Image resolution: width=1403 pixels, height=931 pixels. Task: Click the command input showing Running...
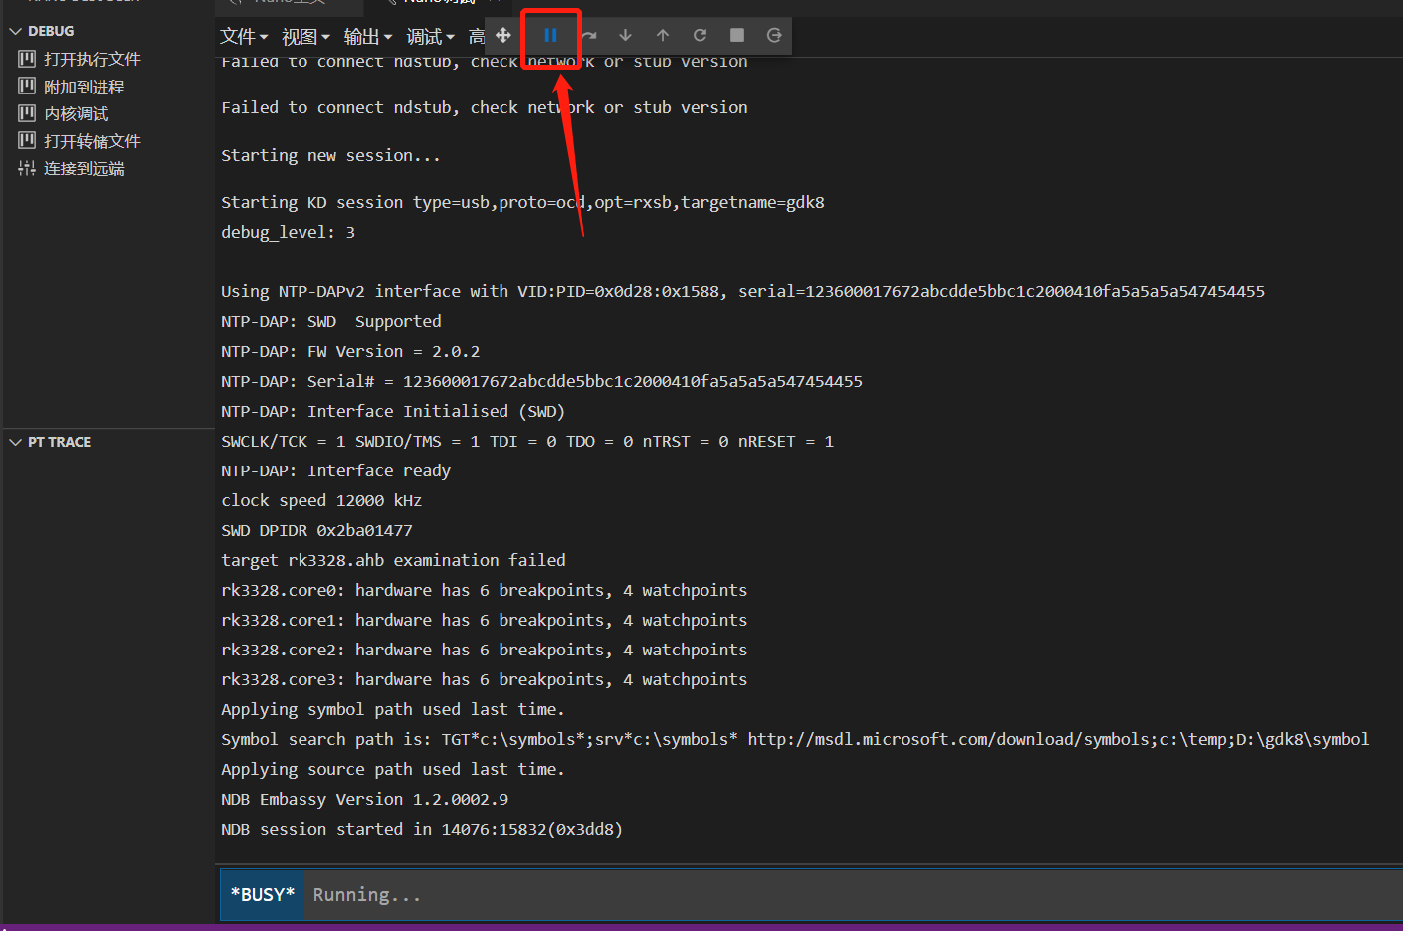click(796, 895)
